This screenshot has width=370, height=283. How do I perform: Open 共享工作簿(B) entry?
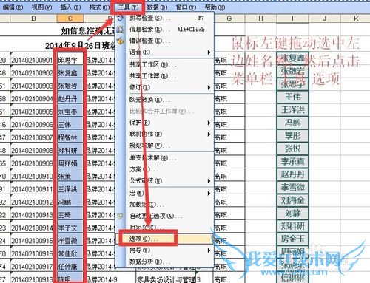click(165, 76)
